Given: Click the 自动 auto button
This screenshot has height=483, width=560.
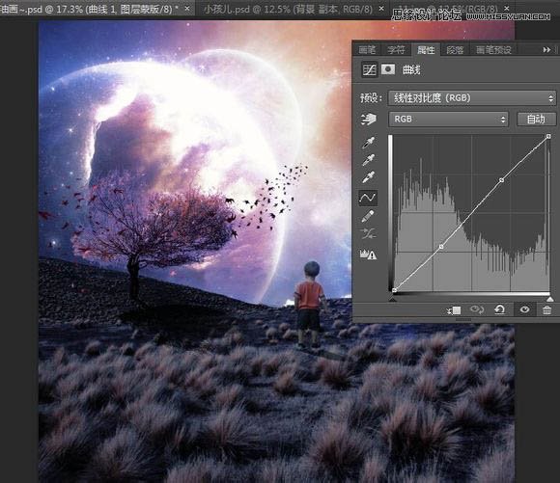Looking at the screenshot, I should click(x=537, y=120).
